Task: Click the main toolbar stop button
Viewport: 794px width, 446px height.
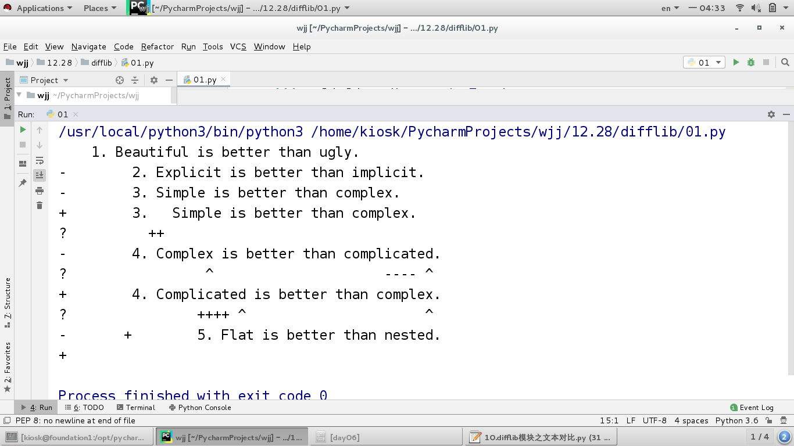Action: 766,62
